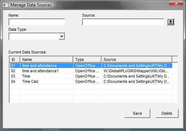Sort by the ID column header
The image size is (186, 131).
point(15,59)
